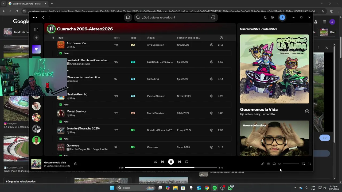Open lyrics microphone icon in player bar

(263, 164)
